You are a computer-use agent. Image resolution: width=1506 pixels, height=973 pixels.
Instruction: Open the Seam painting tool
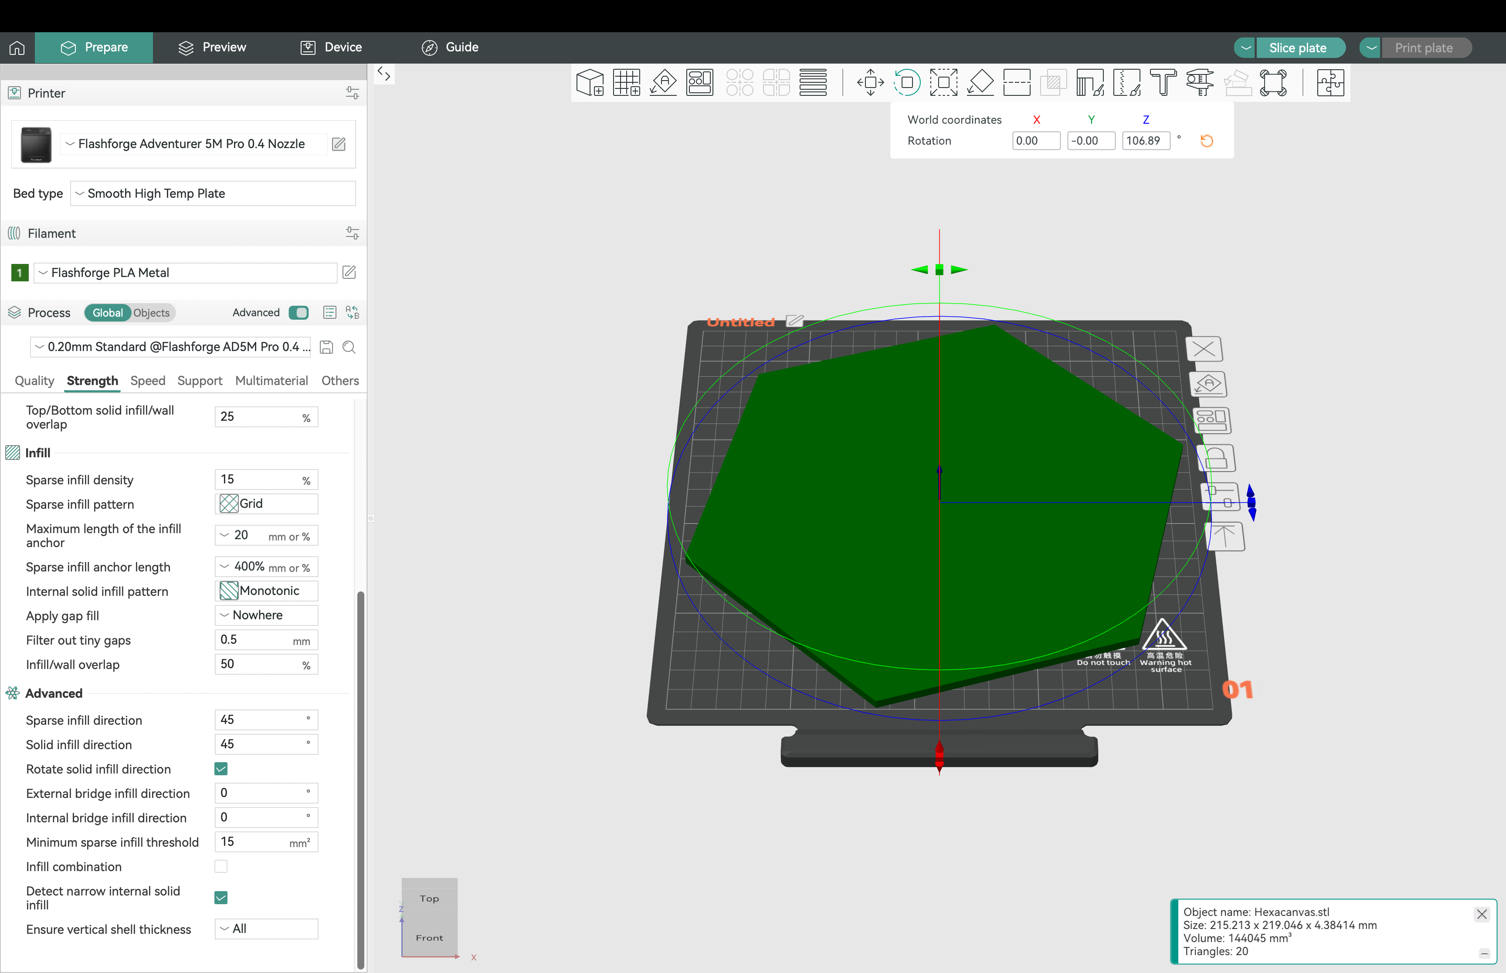point(1127,83)
